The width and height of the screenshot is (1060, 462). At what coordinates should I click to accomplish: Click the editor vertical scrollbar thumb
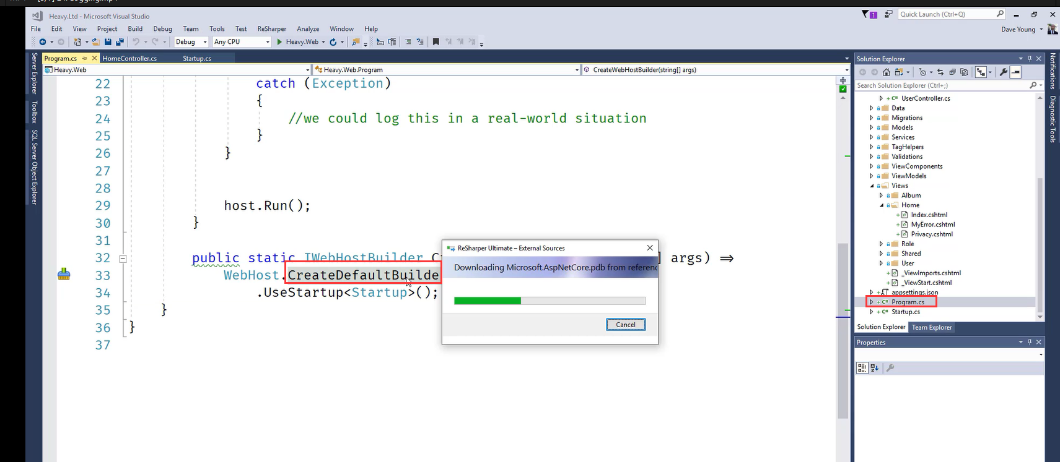point(843,331)
